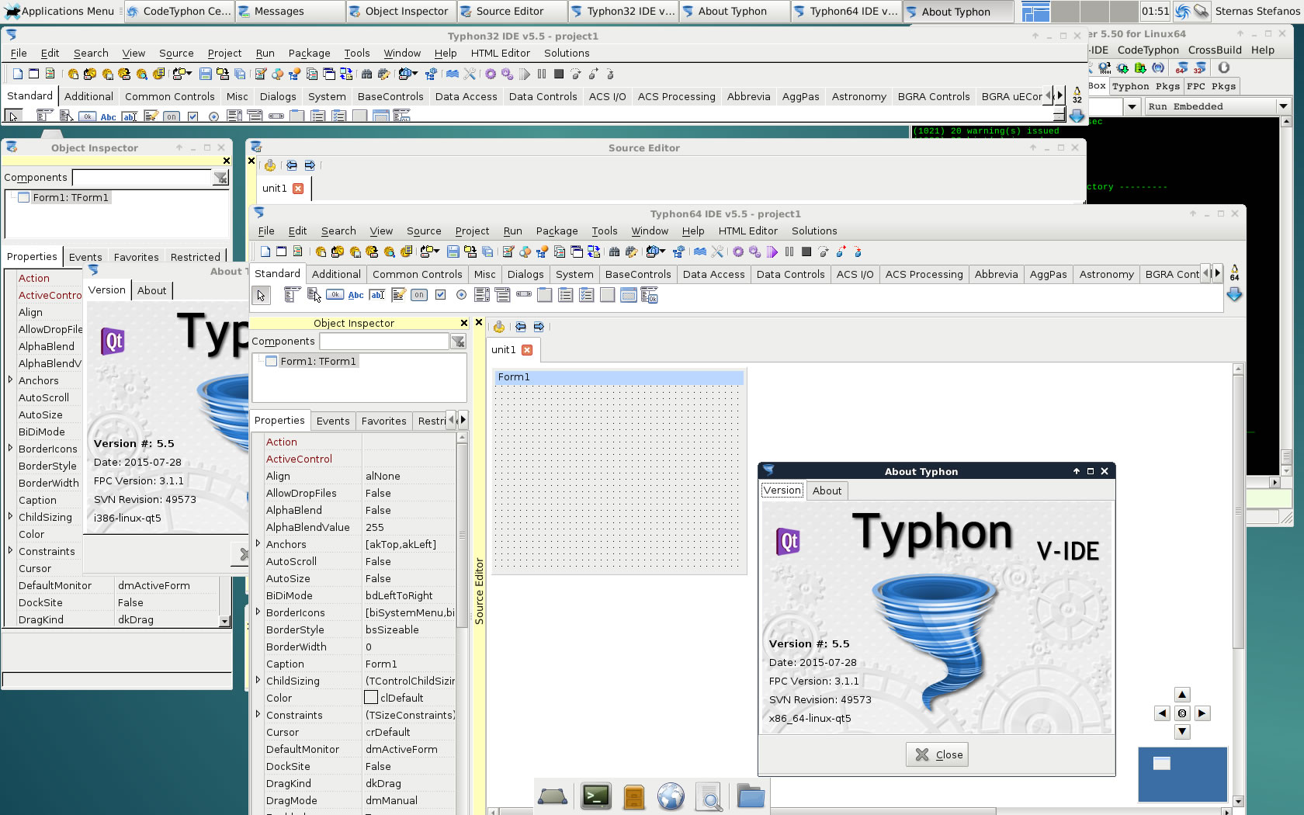The width and height of the screenshot is (1304, 815).
Task: Click binoculars Find icon in Typhon64 toolbar
Action: point(615,251)
